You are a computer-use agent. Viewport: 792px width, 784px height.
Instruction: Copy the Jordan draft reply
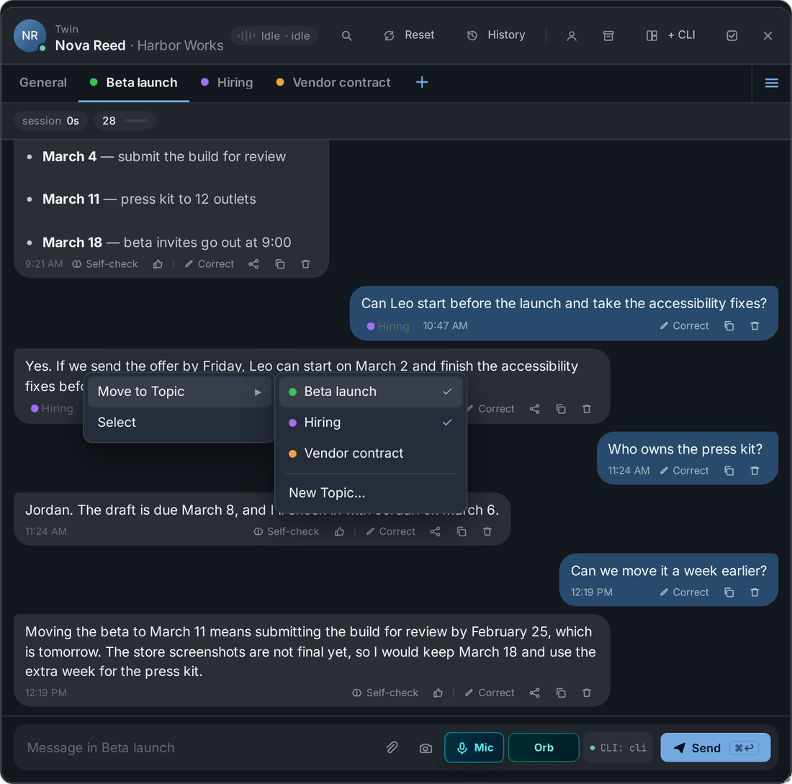(x=461, y=532)
